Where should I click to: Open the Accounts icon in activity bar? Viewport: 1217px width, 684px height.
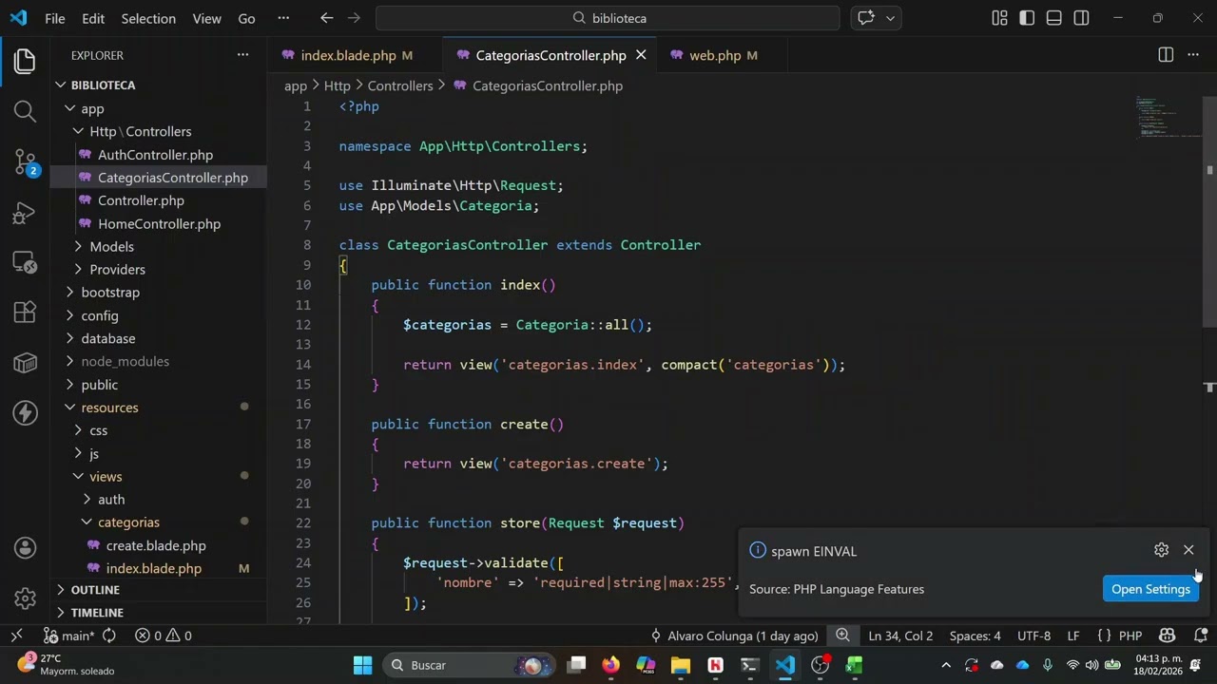point(25,548)
